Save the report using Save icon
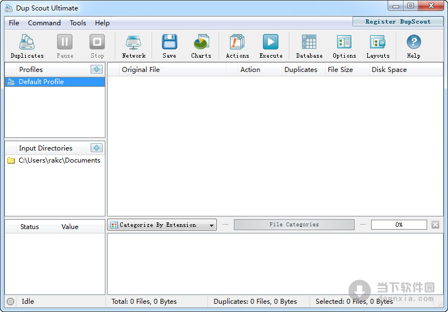The image size is (448, 312). [170, 46]
